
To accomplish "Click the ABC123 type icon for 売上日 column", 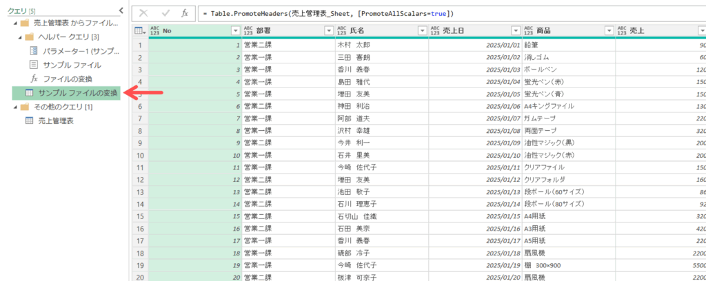I will [x=434, y=30].
